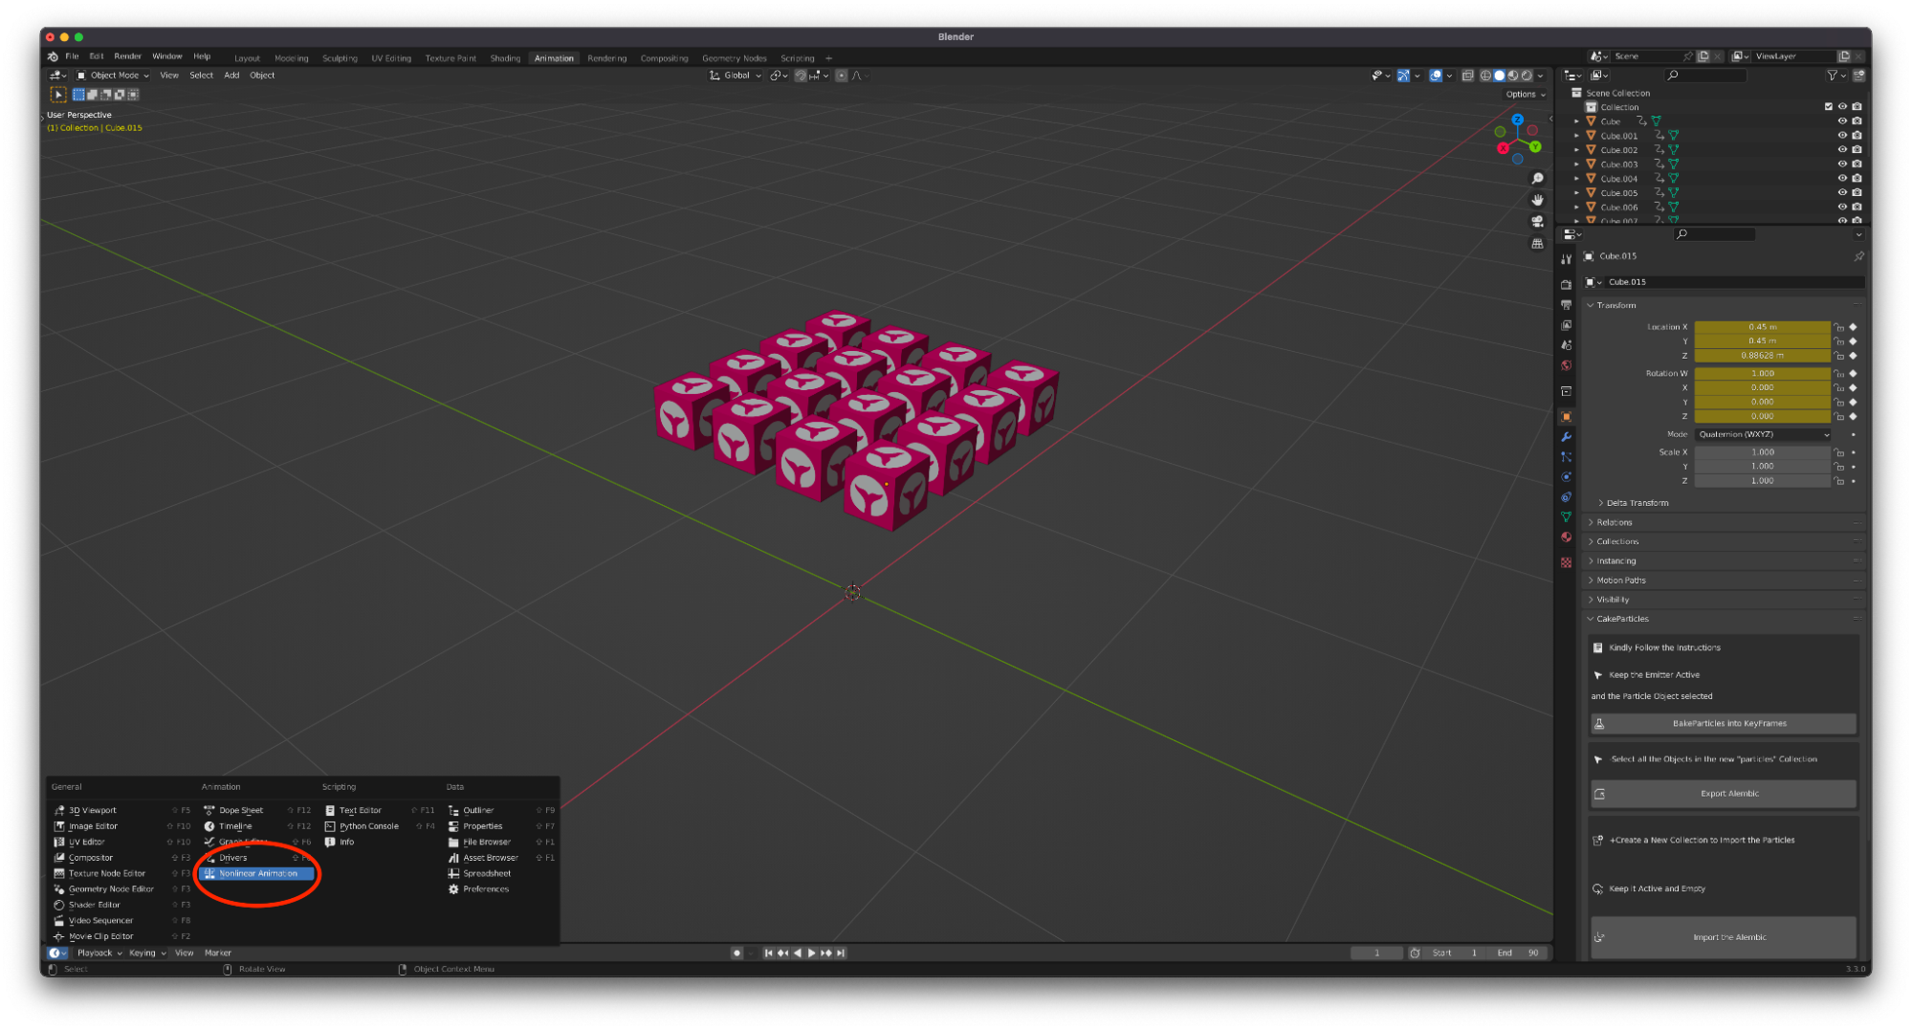Viewport: 1912px width, 1030px height.
Task: Select the box select tool icon
Action: point(58,95)
